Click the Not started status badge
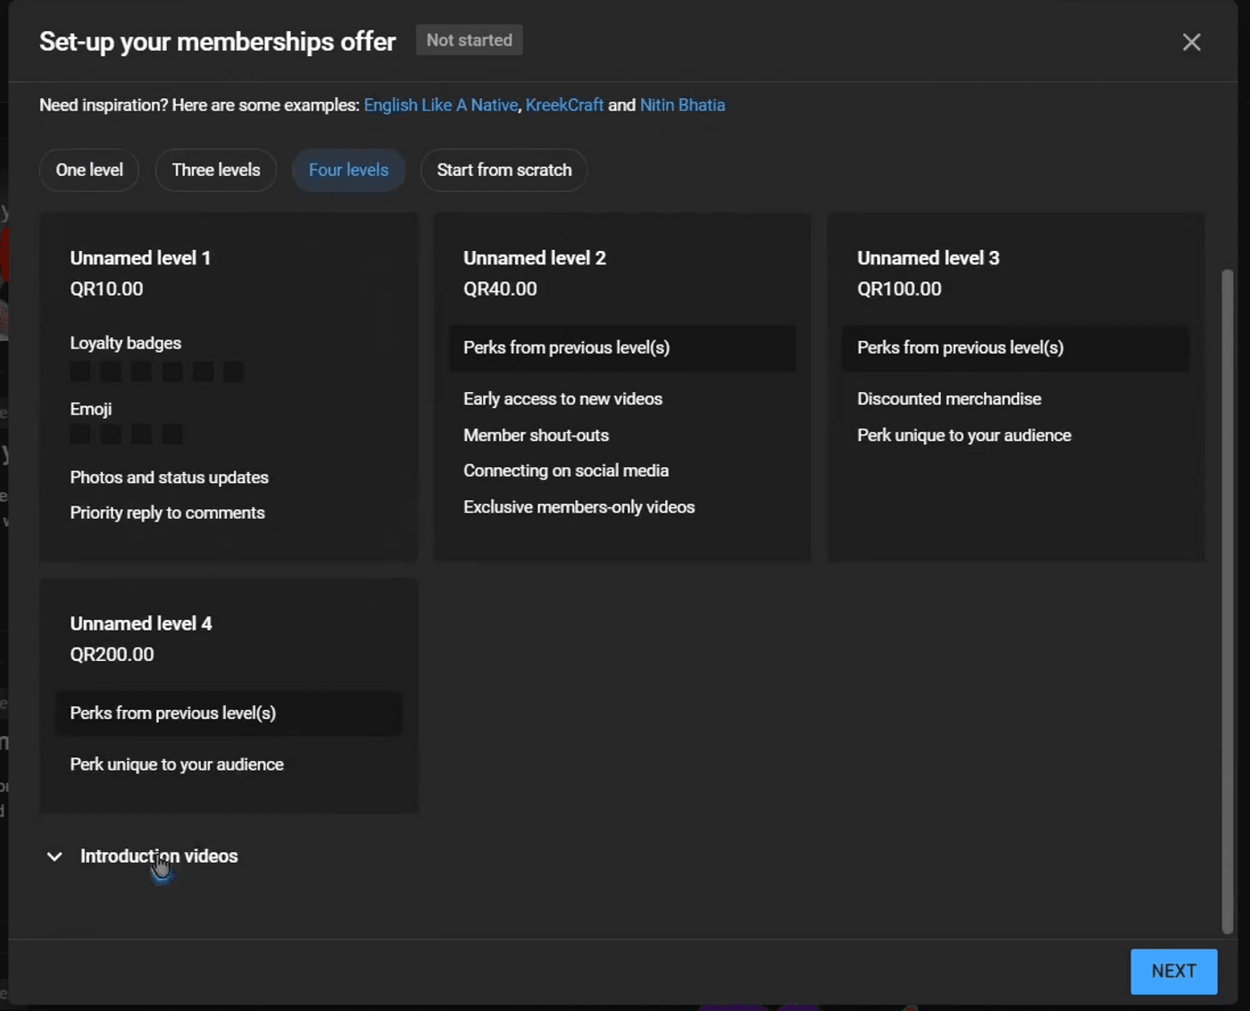This screenshot has height=1011, width=1250. [x=469, y=40]
